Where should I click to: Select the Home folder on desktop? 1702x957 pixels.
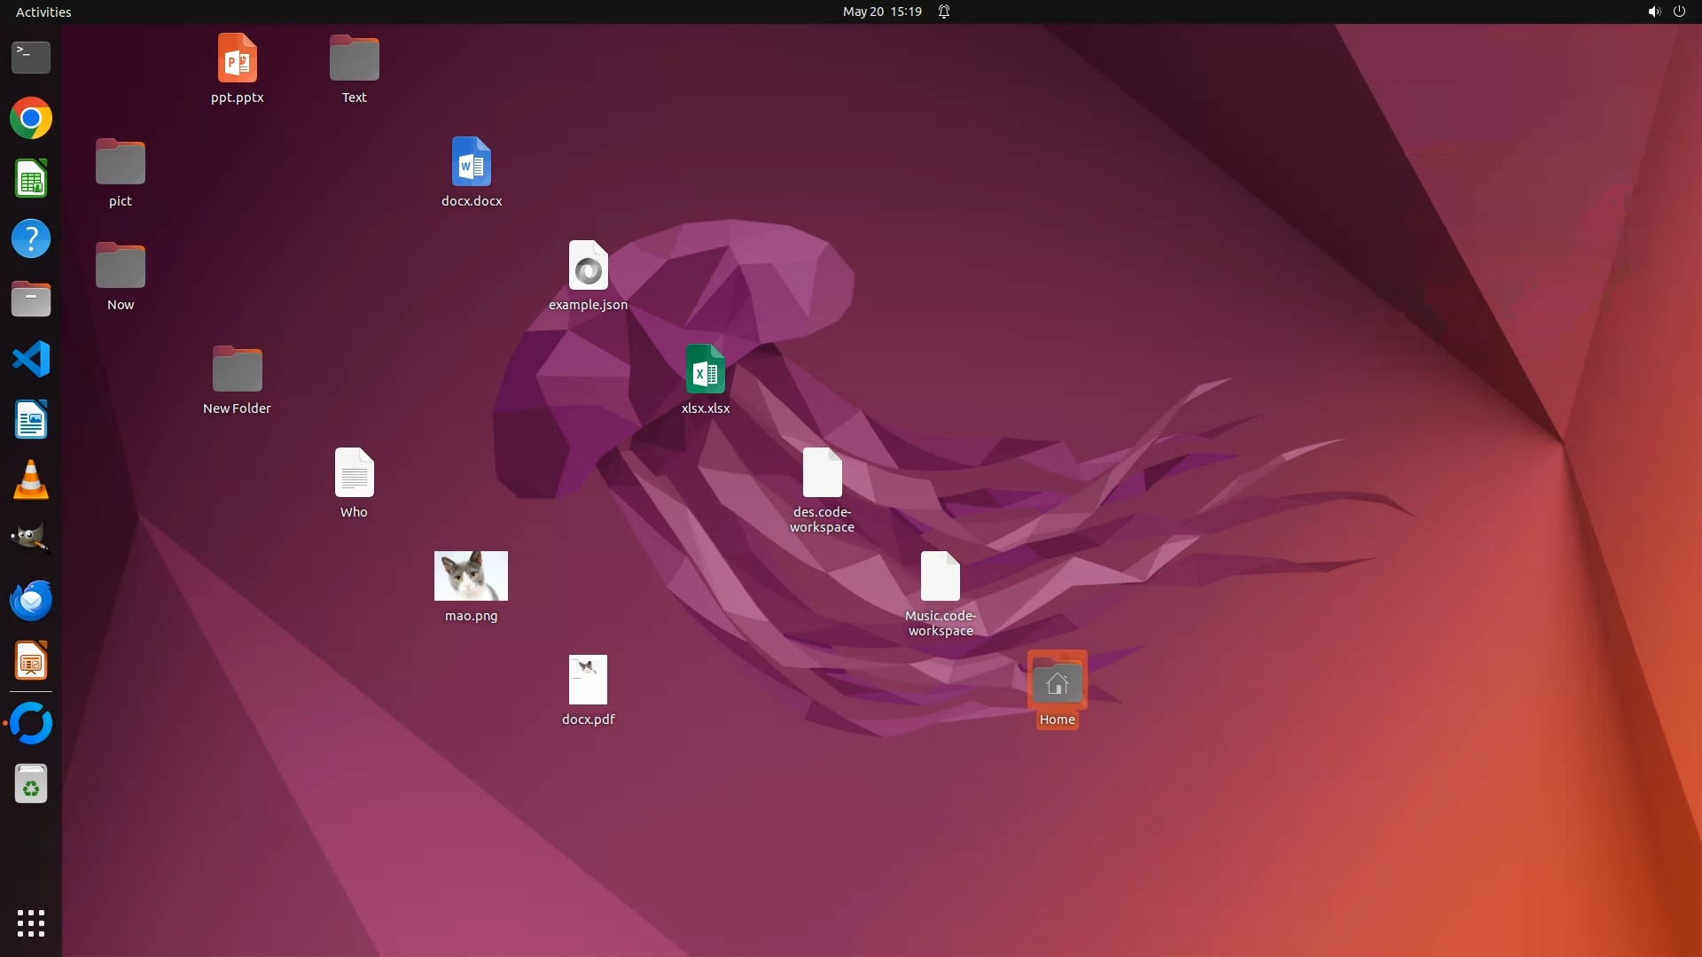point(1057,682)
